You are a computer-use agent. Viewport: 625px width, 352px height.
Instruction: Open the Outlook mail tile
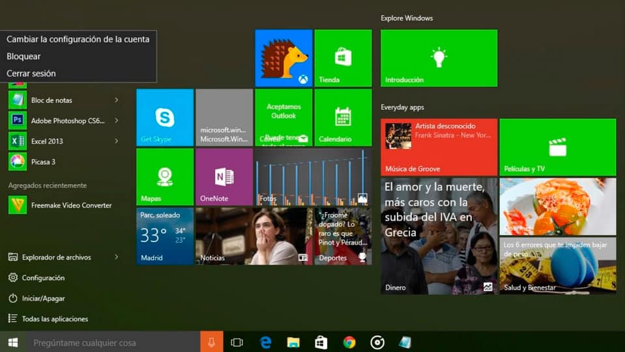283,117
